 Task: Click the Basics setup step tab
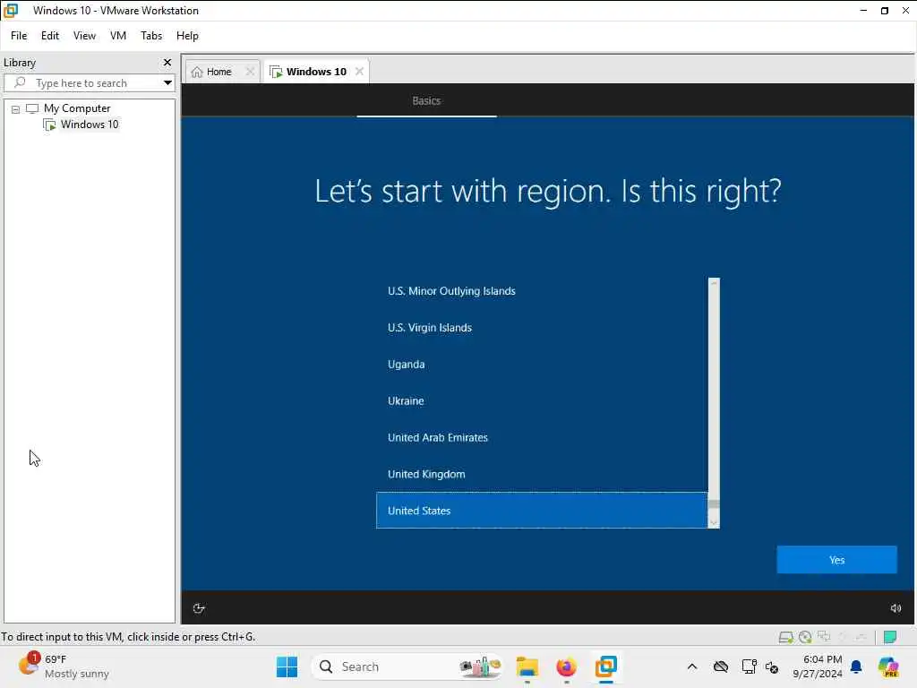[x=426, y=100]
